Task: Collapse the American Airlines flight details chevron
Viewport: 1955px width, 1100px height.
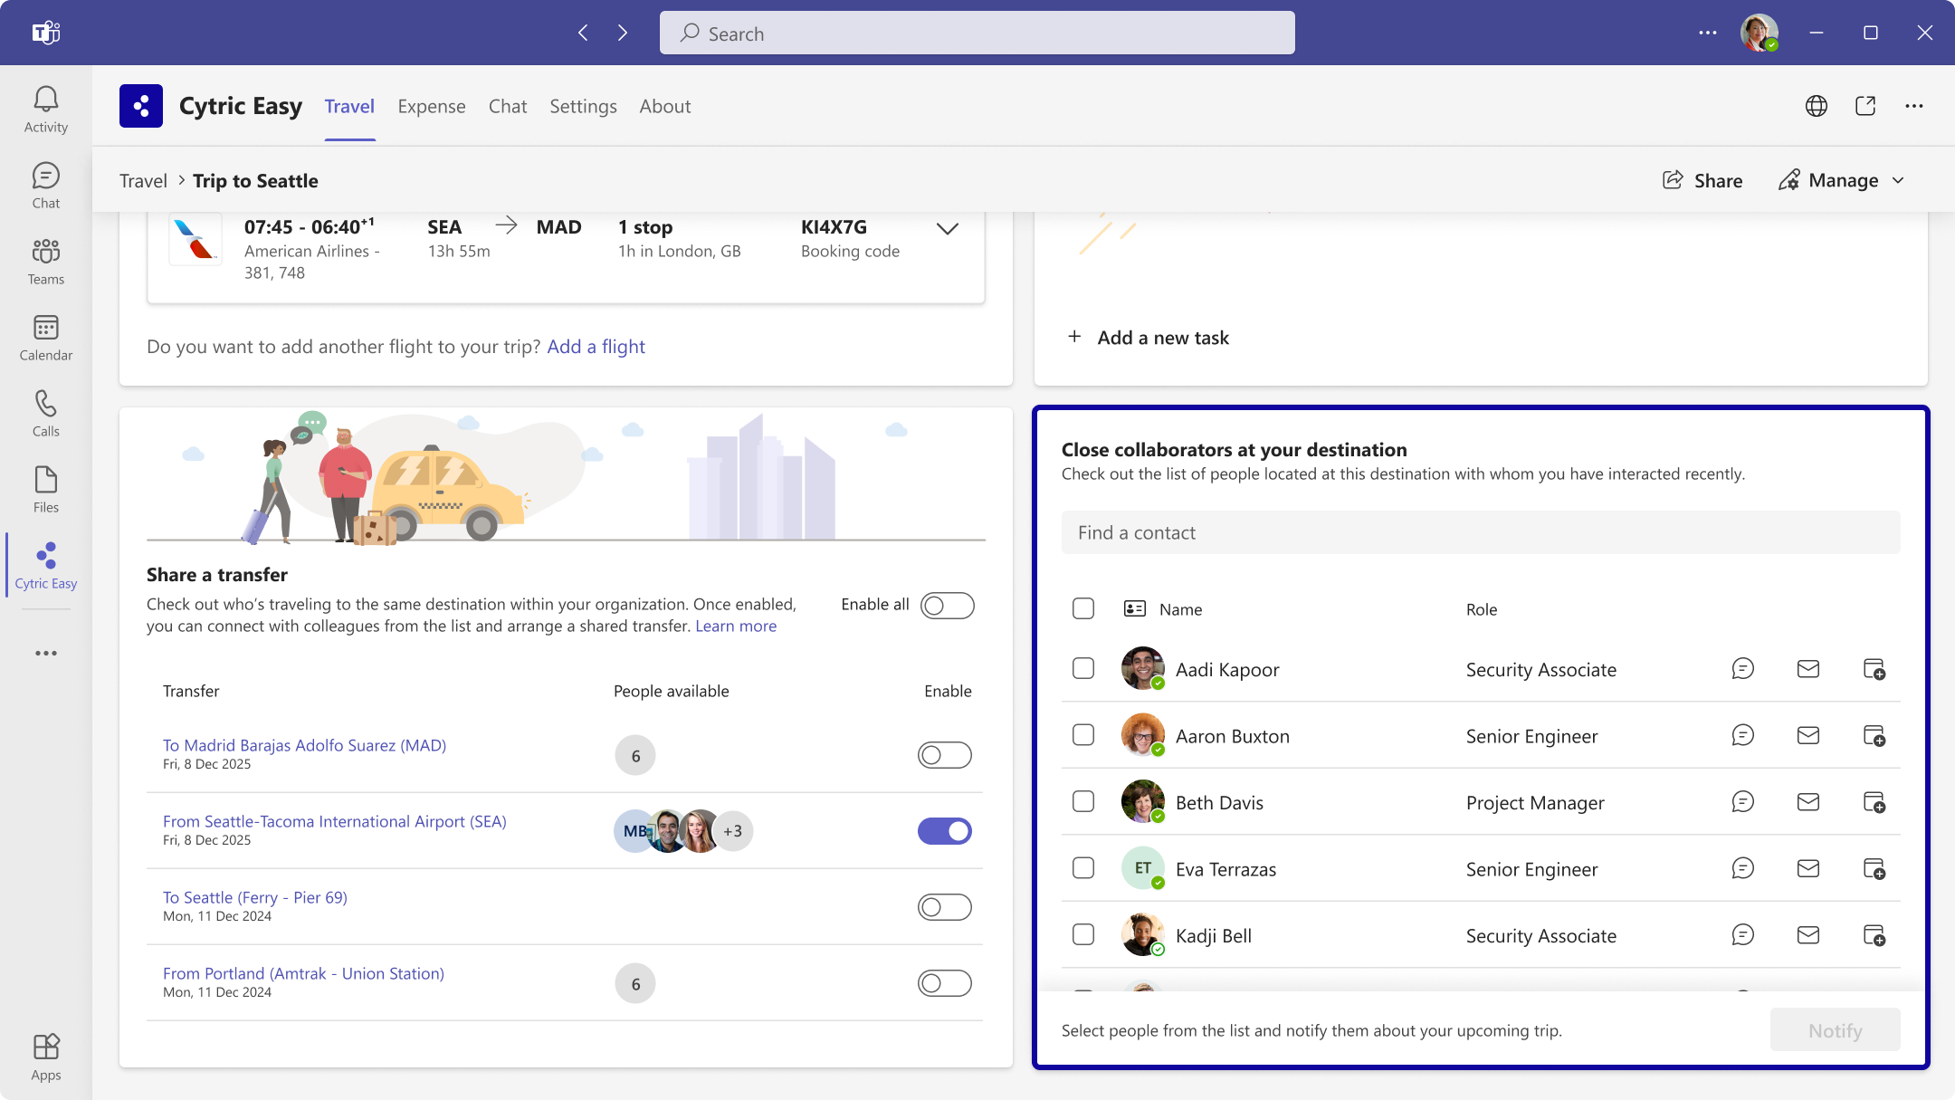Action: coord(948,229)
